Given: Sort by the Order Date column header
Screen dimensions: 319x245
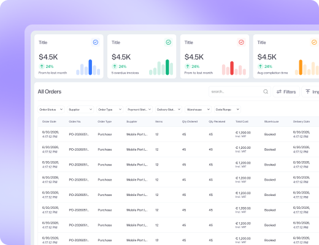Looking at the screenshot, I should [x=49, y=121].
